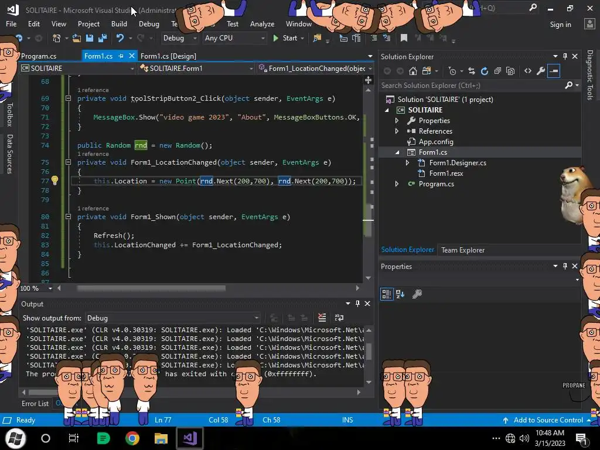Collapse the Form1.cs tree node

click(x=397, y=152)
